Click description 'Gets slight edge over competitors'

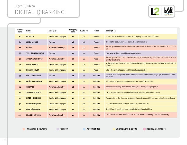[x=129, y=81]
